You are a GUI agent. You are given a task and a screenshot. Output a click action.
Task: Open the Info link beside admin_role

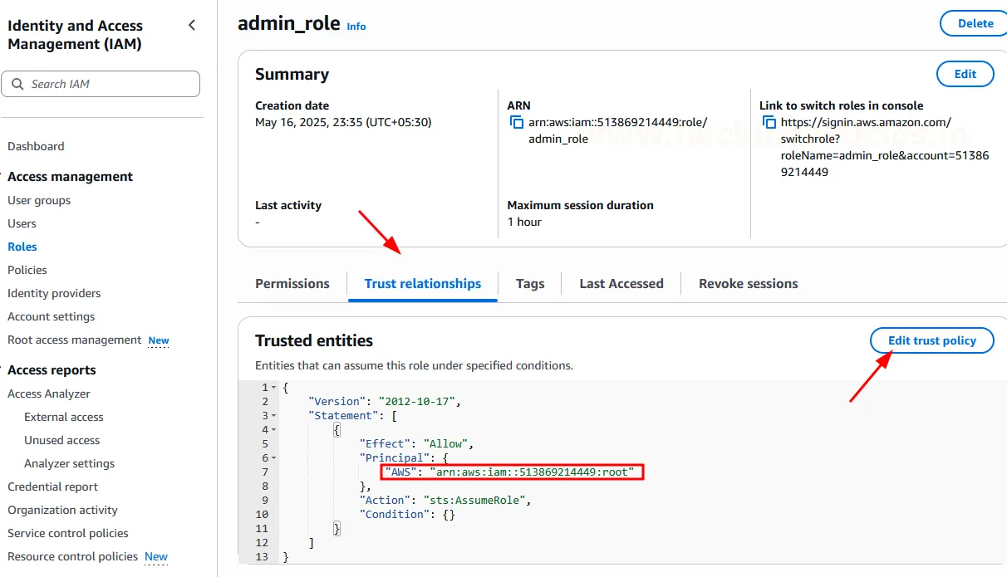click(356, 27)
